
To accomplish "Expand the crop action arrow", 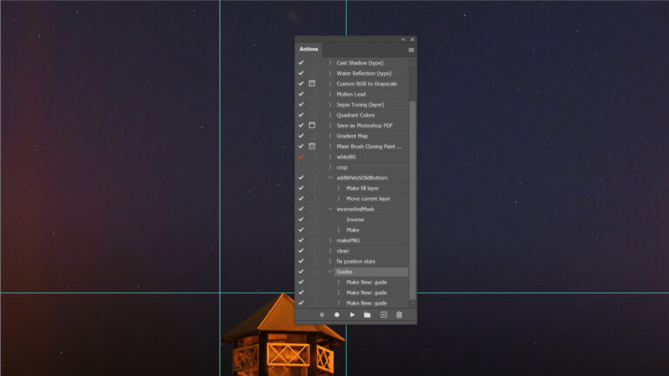I will pos(330,167).
